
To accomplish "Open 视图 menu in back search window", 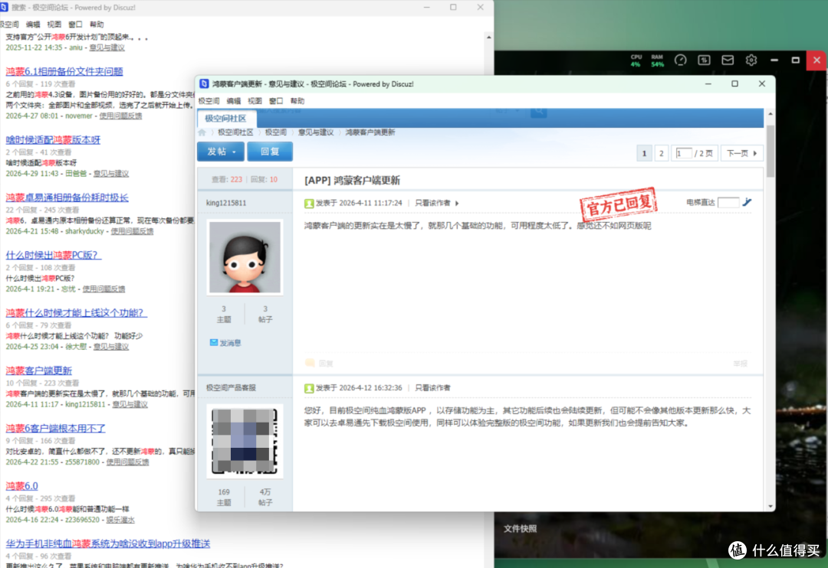I will 54,24.
